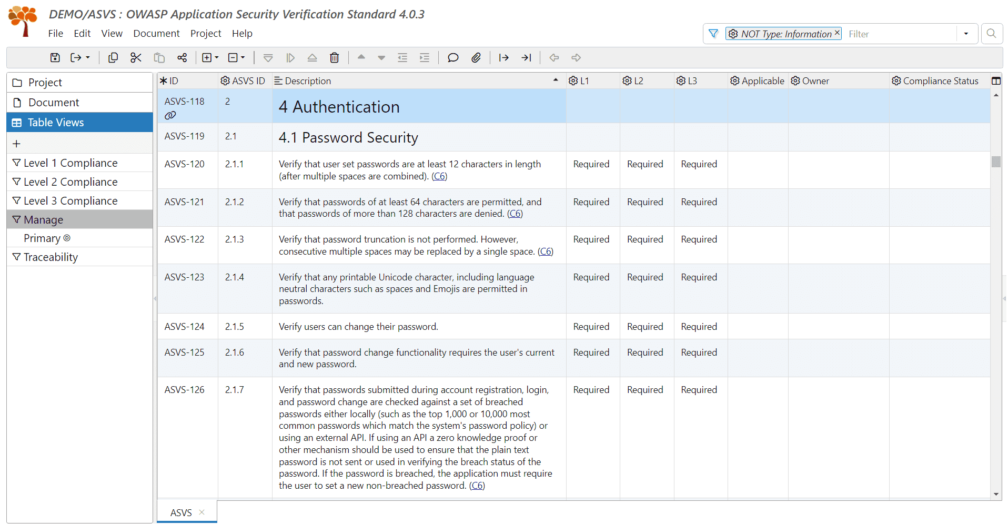1008x524 pixels.
Task: Select Document in the side panel
Action: pyautogui.click(x=80, y=103)
